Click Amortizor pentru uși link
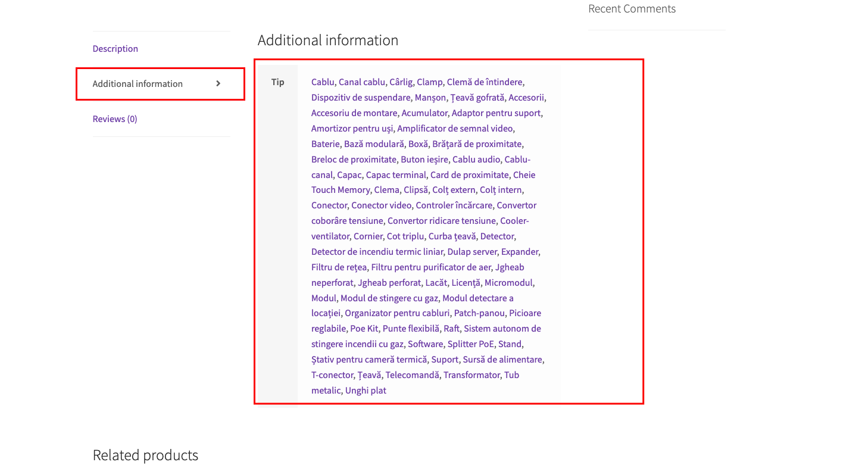Screen dimensions: 862x465 [352, 129]
